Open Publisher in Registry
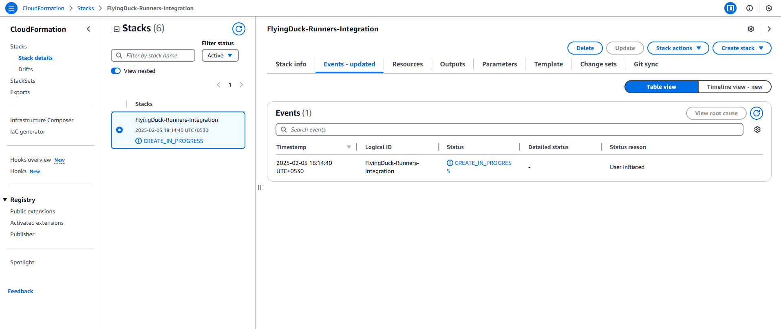 coord(22,234)
